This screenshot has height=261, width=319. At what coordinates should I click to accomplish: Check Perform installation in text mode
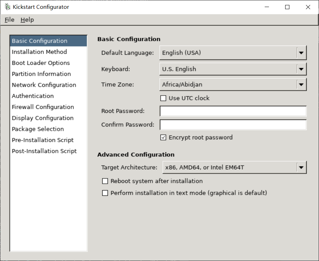click(x=105, y=193)
